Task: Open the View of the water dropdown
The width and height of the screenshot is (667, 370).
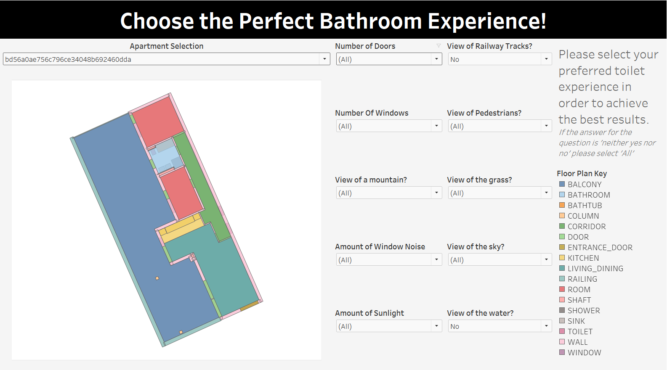Action: [546, 326]
